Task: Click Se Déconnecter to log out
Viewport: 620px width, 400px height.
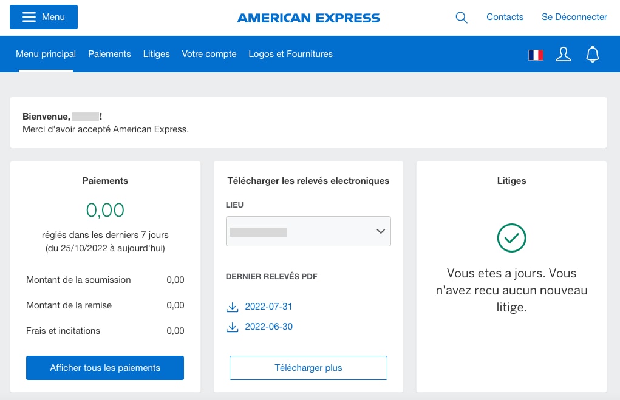Action: pos(574,17)
